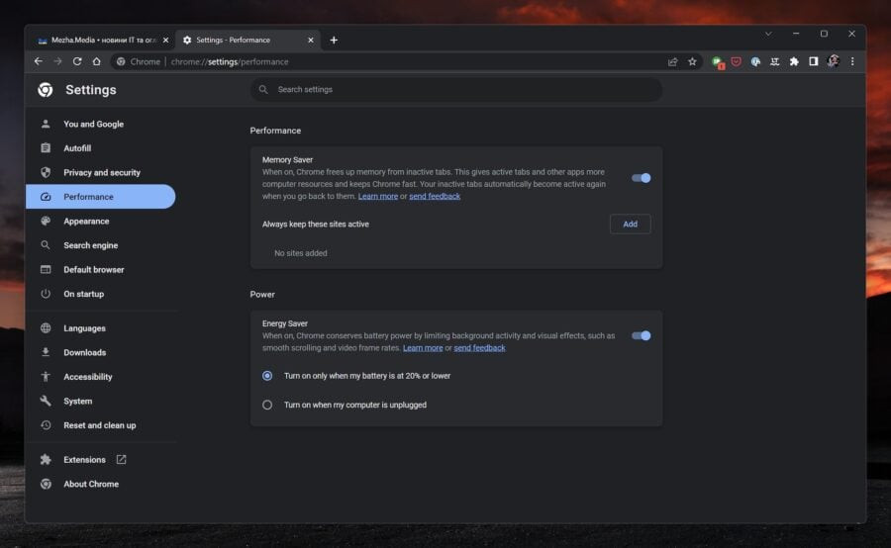
Task: Toggle the Energy Saver switch
Action: point(641,335)
